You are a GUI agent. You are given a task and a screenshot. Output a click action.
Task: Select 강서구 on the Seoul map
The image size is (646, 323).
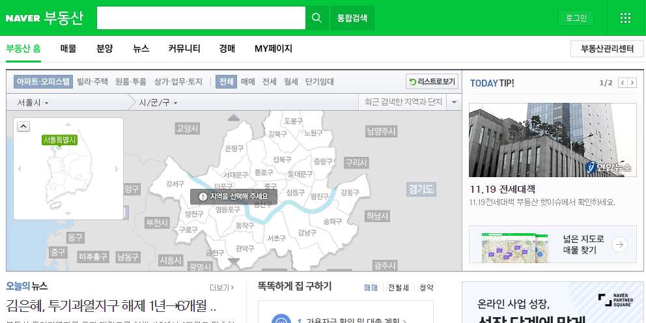coord(175,184)
